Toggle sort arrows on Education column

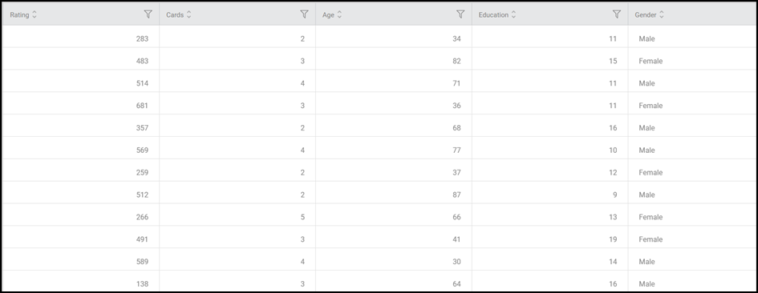[x=513, y=15]
